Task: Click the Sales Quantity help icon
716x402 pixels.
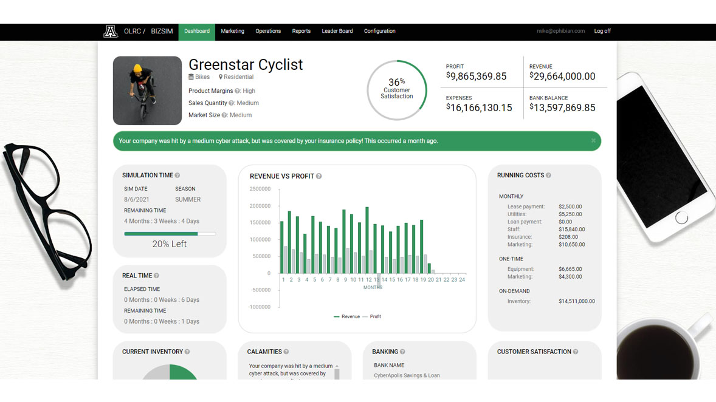Action: (232, 103)
